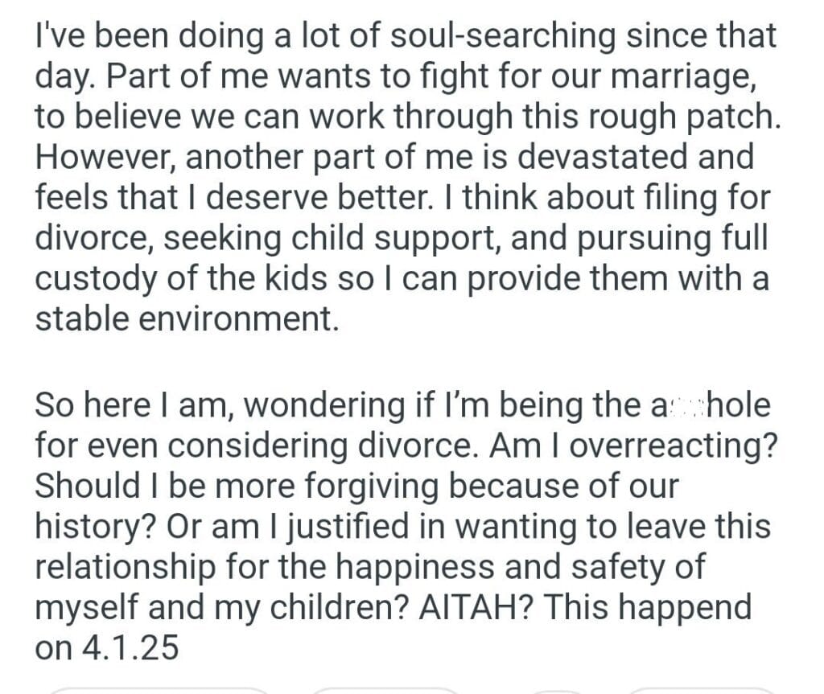Click the vote pill below the post
824x694 pixels.
pyautogui.click(x=157, y=690)
